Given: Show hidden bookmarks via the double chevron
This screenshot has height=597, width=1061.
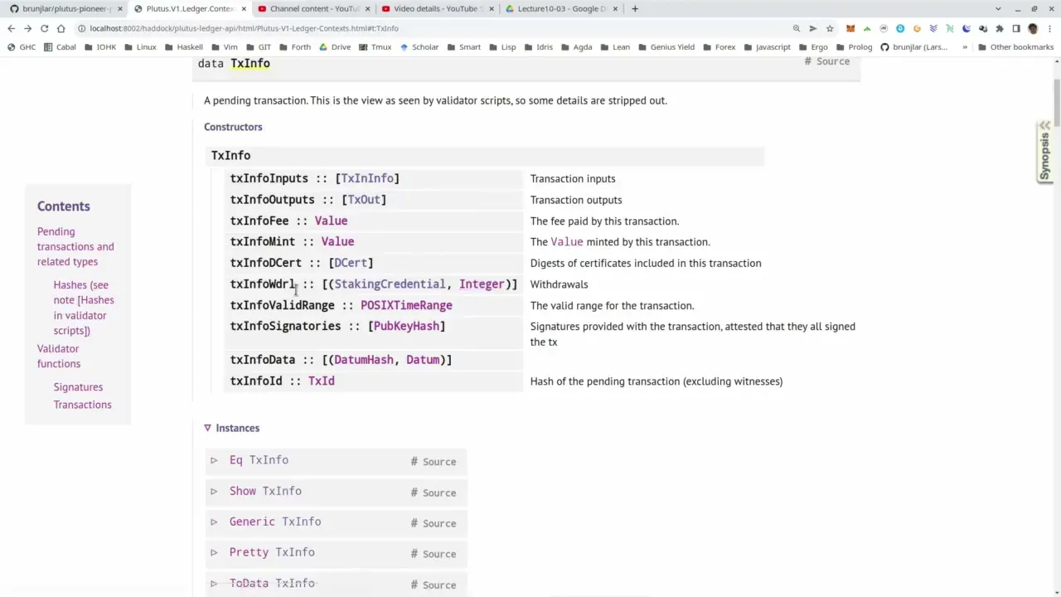Looking at the screenshot, I should click(964, 47).
